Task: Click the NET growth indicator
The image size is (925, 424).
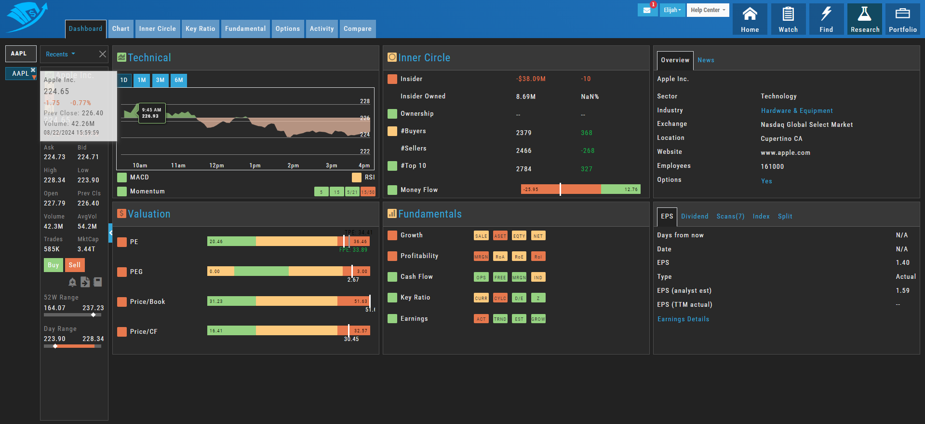Action: coord(538,236)
